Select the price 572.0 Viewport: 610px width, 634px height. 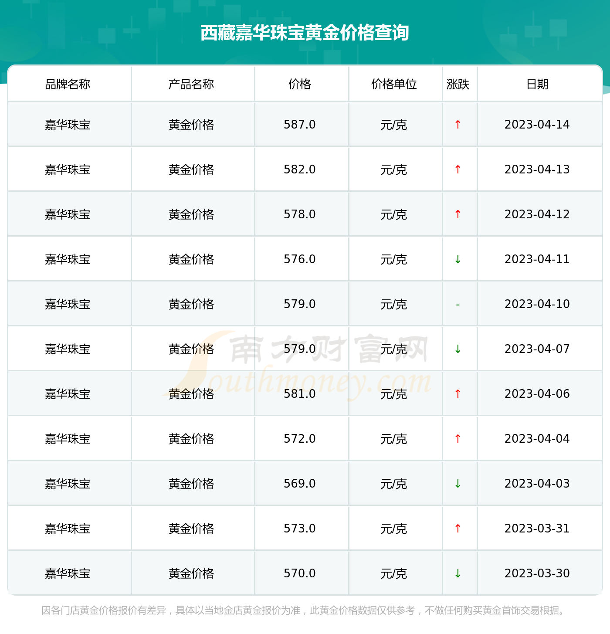(x=300, y=439)
